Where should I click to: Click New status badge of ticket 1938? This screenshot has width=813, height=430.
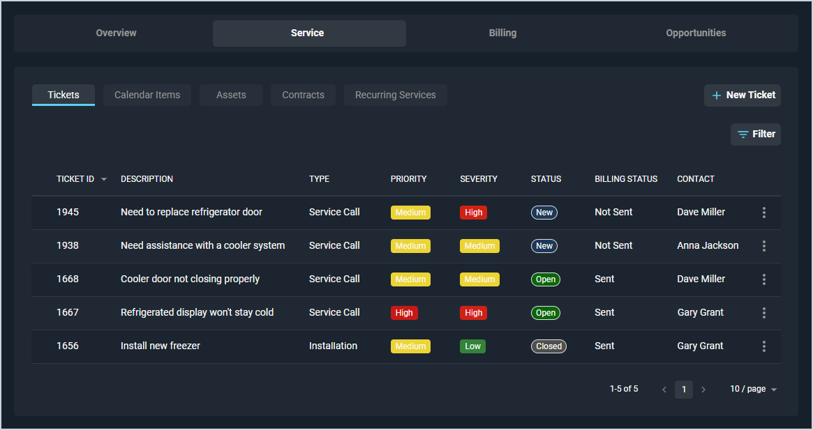[x=544, y=246]
